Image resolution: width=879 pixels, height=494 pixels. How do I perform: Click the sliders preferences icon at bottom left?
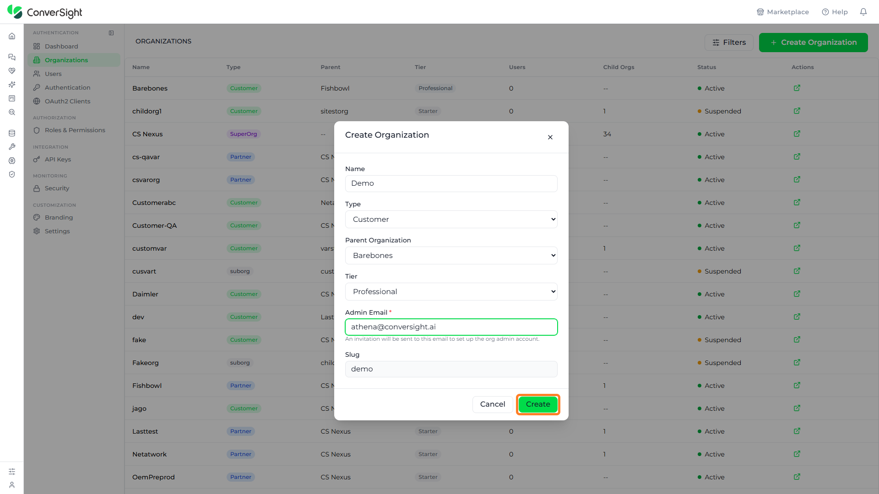click(x=12, y=471)
